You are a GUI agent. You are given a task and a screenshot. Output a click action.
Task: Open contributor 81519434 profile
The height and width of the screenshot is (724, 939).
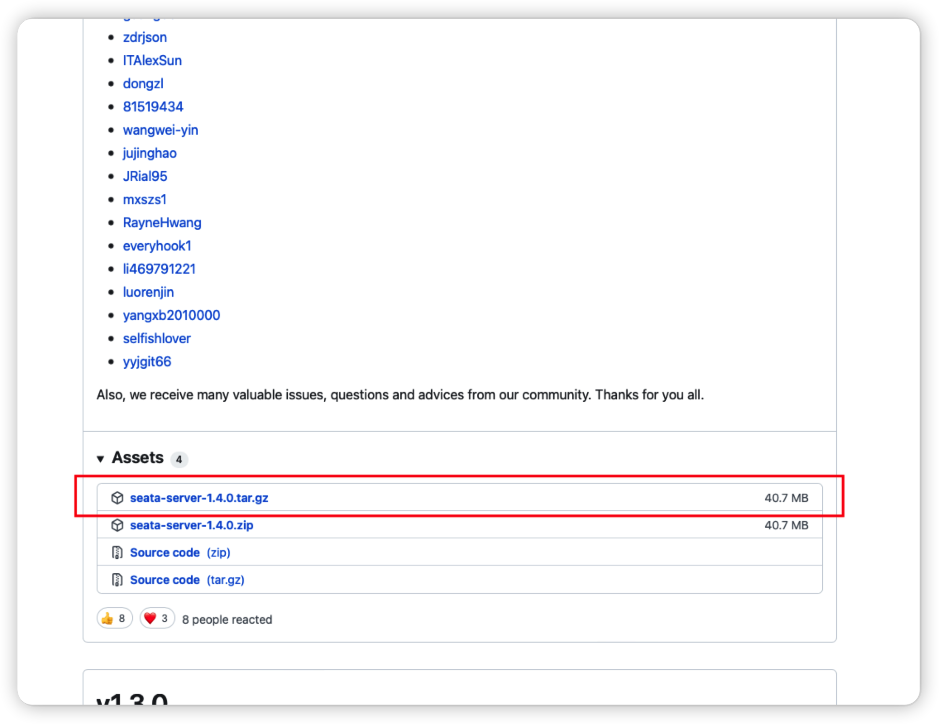point(153,107)
